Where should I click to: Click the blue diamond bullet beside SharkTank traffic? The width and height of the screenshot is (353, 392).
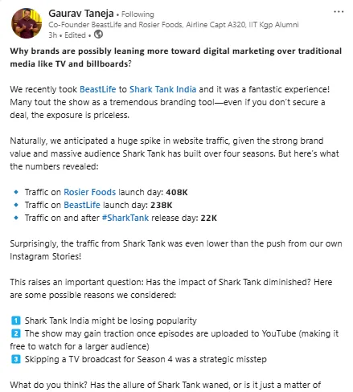pyautogui.click(x=16, y=218)
